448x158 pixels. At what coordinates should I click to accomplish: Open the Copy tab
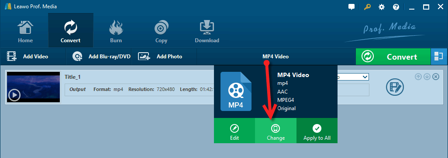(161, 30)
